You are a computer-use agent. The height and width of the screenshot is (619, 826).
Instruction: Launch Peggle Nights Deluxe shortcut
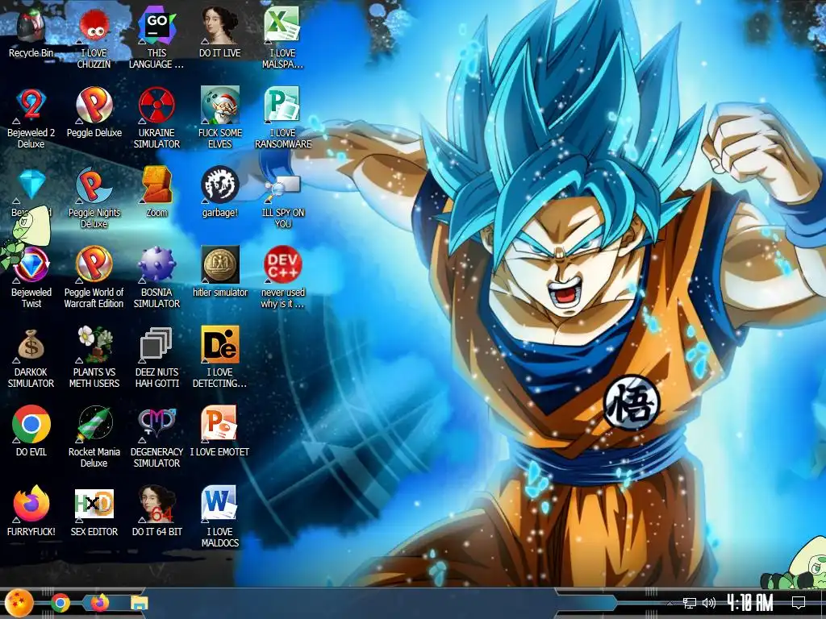click(x=94, y=185)
